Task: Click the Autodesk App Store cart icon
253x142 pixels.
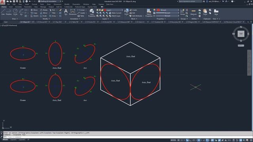Action: point(223,2)
